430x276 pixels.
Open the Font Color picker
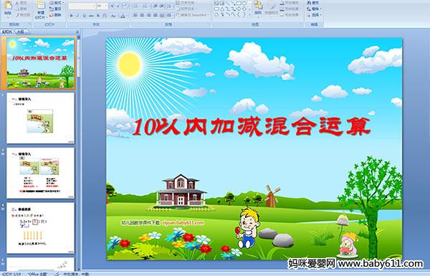tap(123, 16)
